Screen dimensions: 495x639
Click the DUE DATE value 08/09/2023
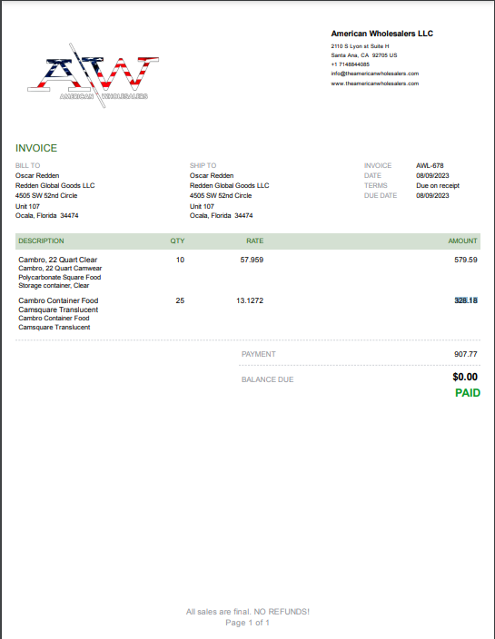tap(432, 196)
